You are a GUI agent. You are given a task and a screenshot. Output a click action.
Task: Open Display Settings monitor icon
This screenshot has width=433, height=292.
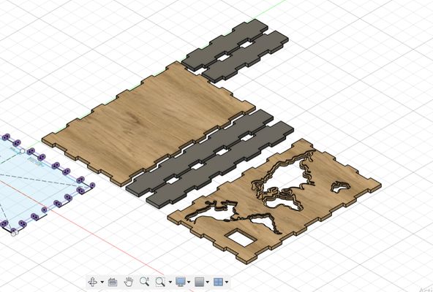point(181,282)
